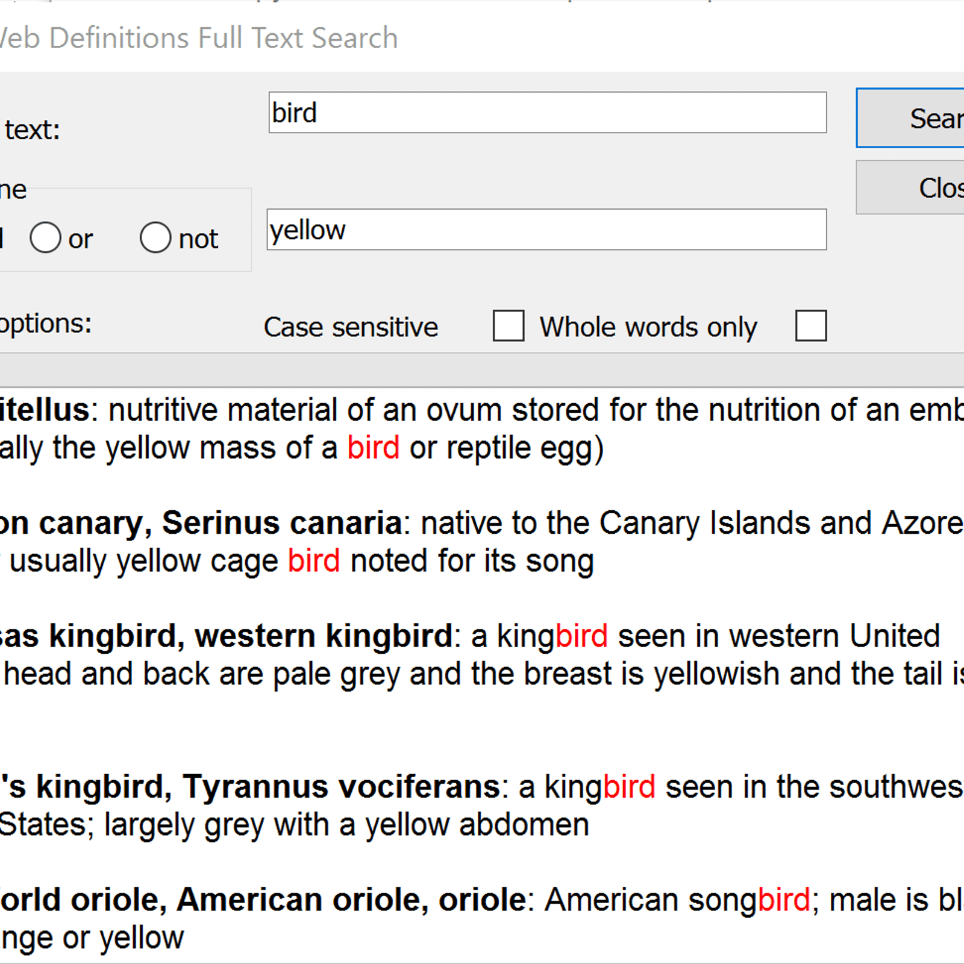Click red 'bird' in 'bird or reptile egg'
The height and width of the screenshot is (964, 964).
(373, 448)
